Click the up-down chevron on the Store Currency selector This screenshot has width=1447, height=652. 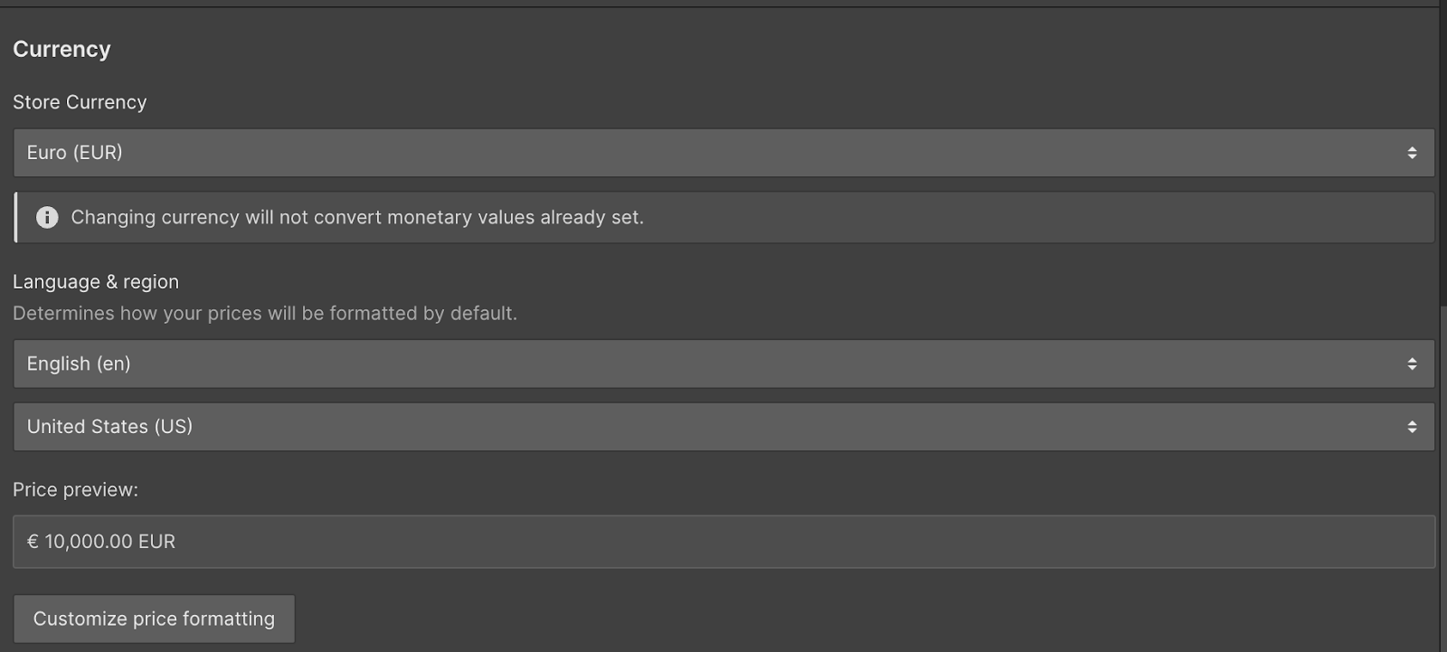(1412, 153)
